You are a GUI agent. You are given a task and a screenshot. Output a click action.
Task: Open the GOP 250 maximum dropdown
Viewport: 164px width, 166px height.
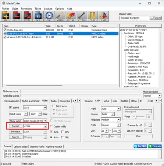[117, 131]
